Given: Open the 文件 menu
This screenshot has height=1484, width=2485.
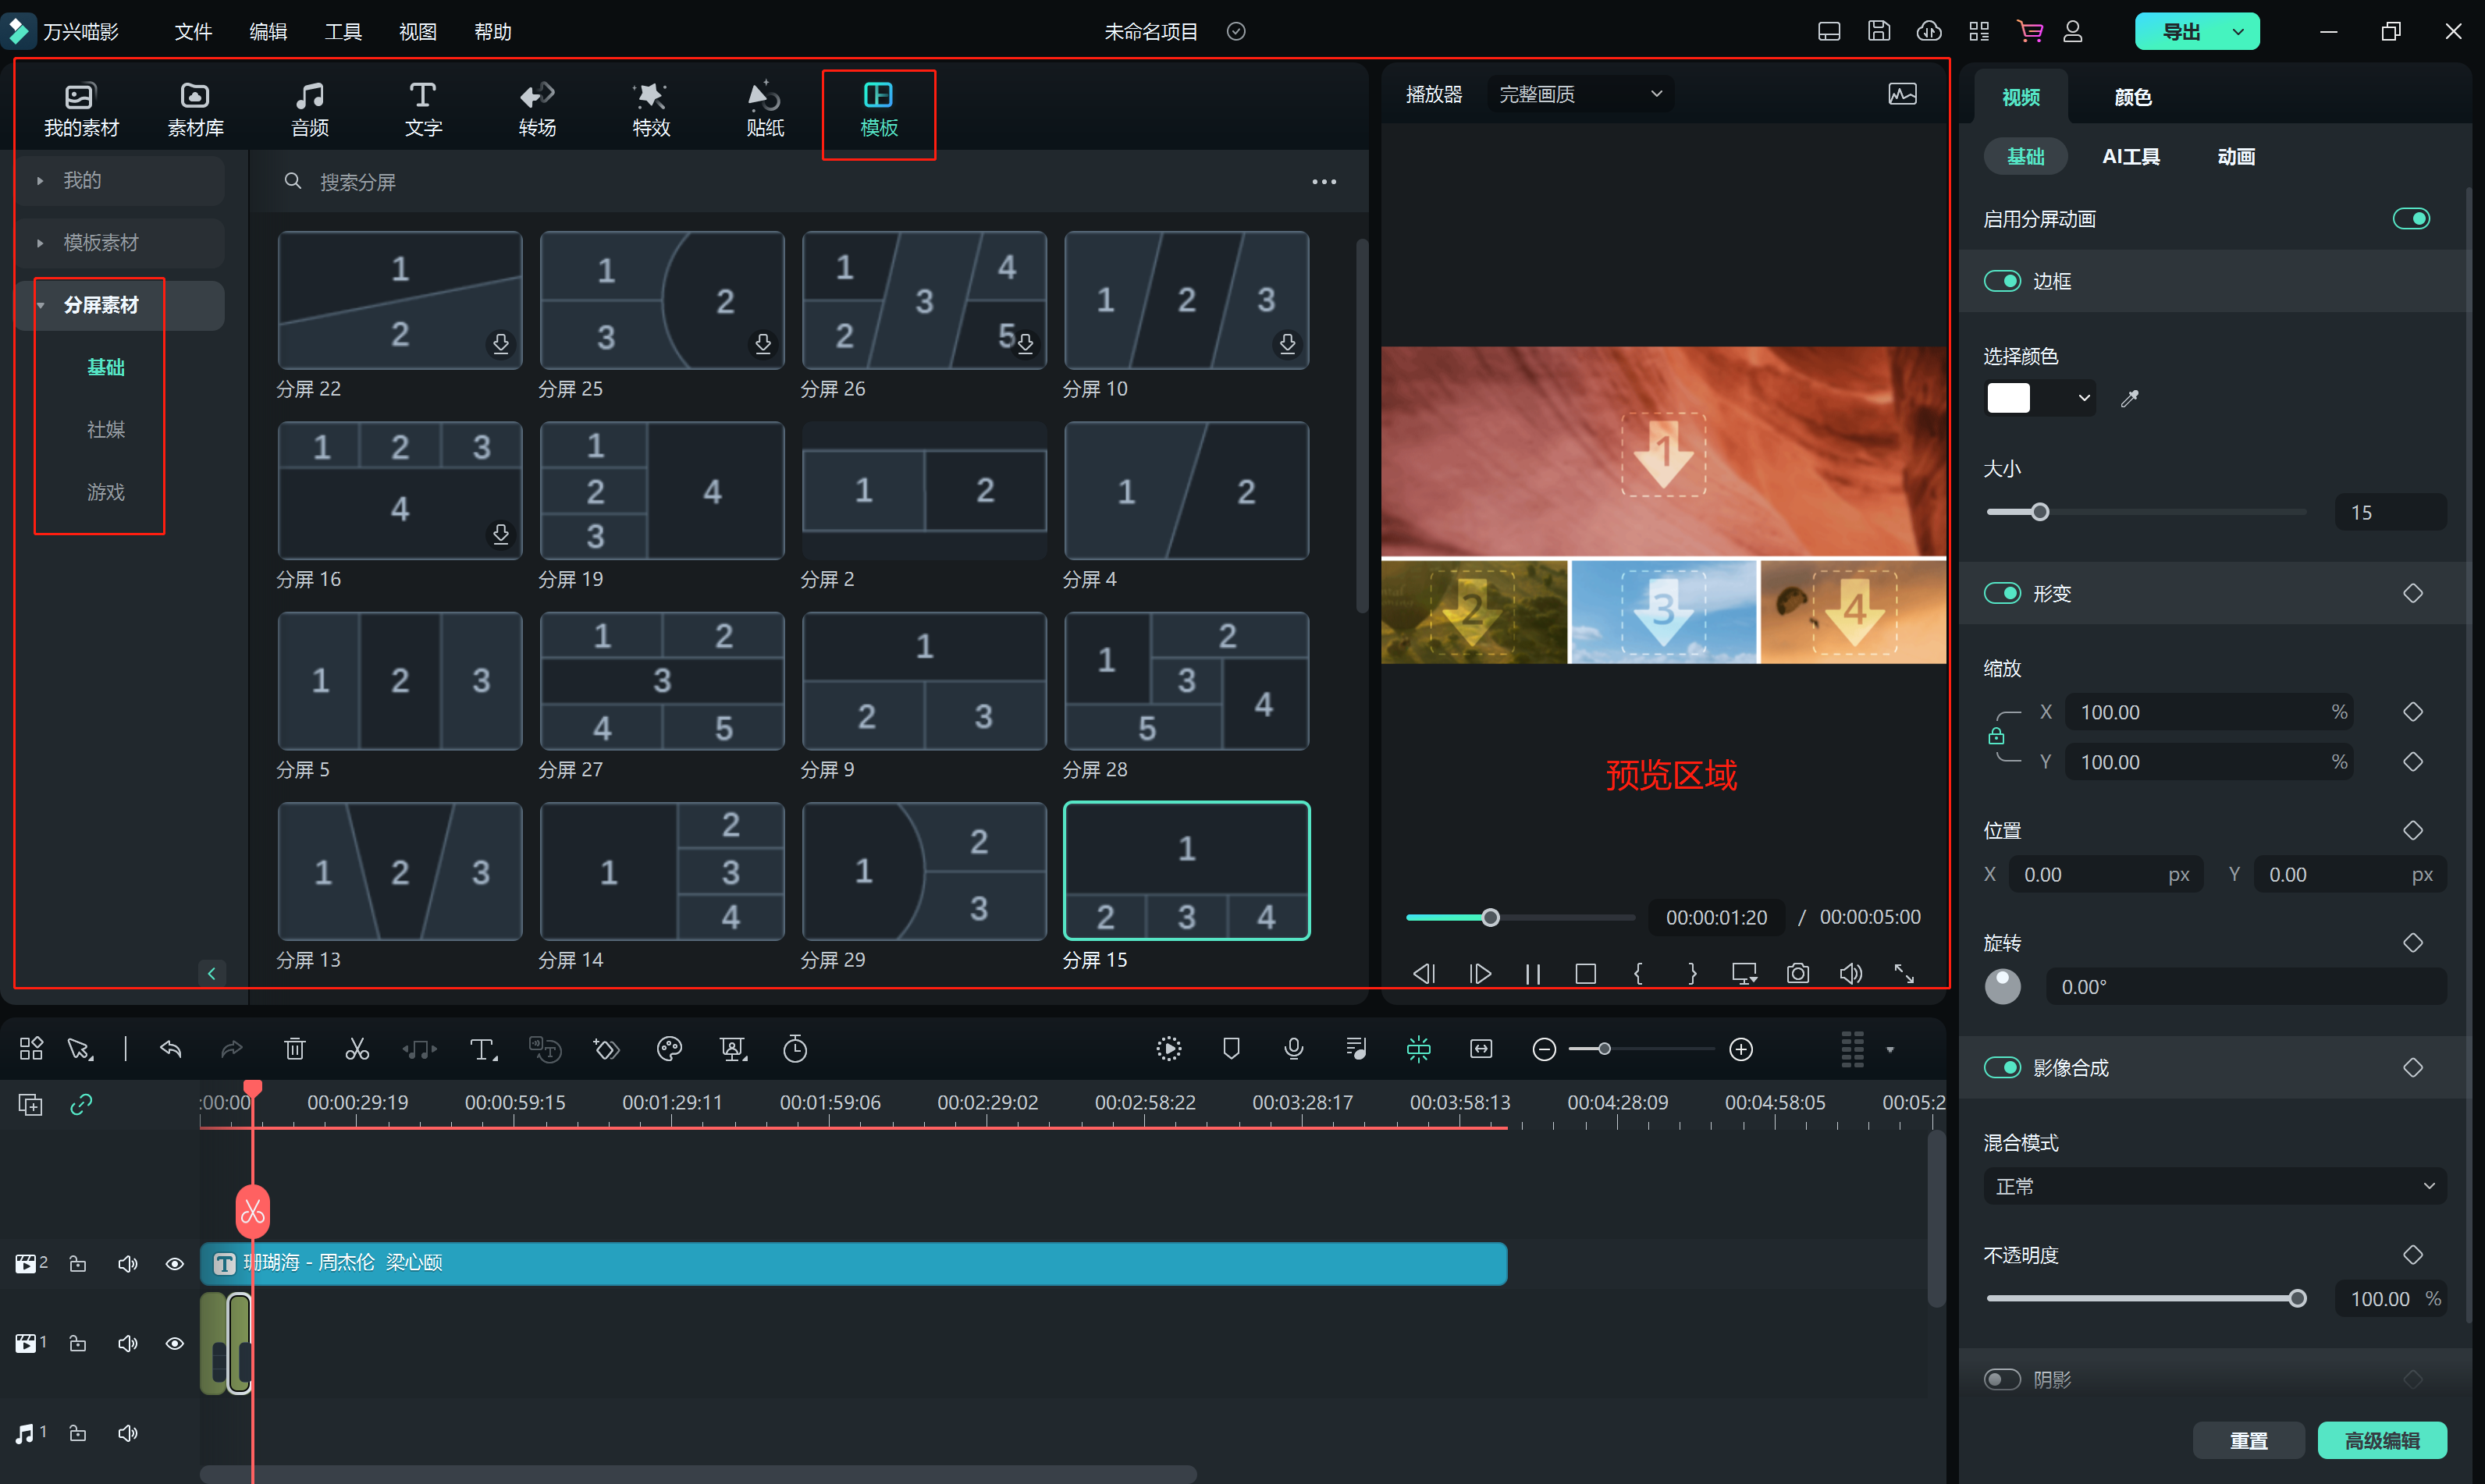Looking at the screenshot, I should (193, 31).
